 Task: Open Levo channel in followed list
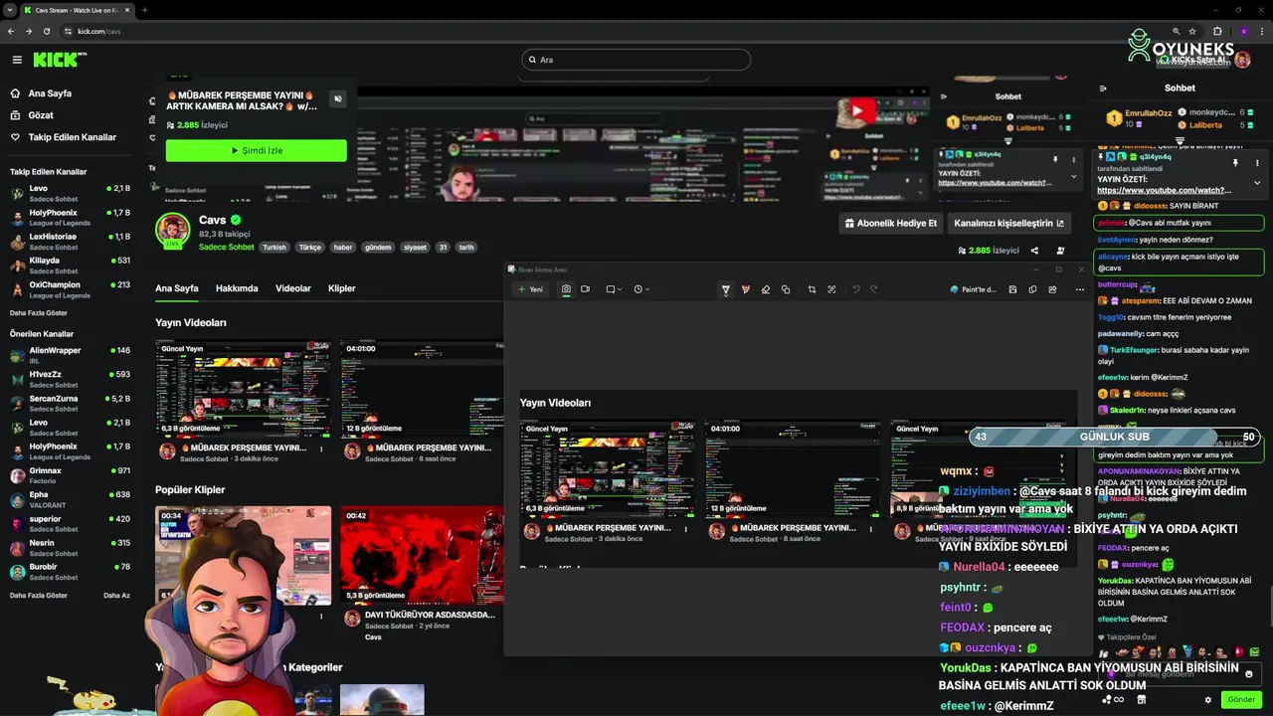click(x=70, y=193)
